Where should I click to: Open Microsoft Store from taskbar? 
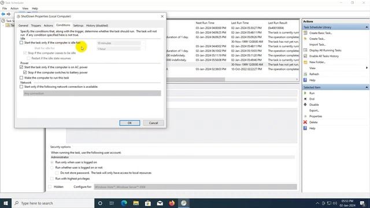pyautogui.click(x=148, y=203)
